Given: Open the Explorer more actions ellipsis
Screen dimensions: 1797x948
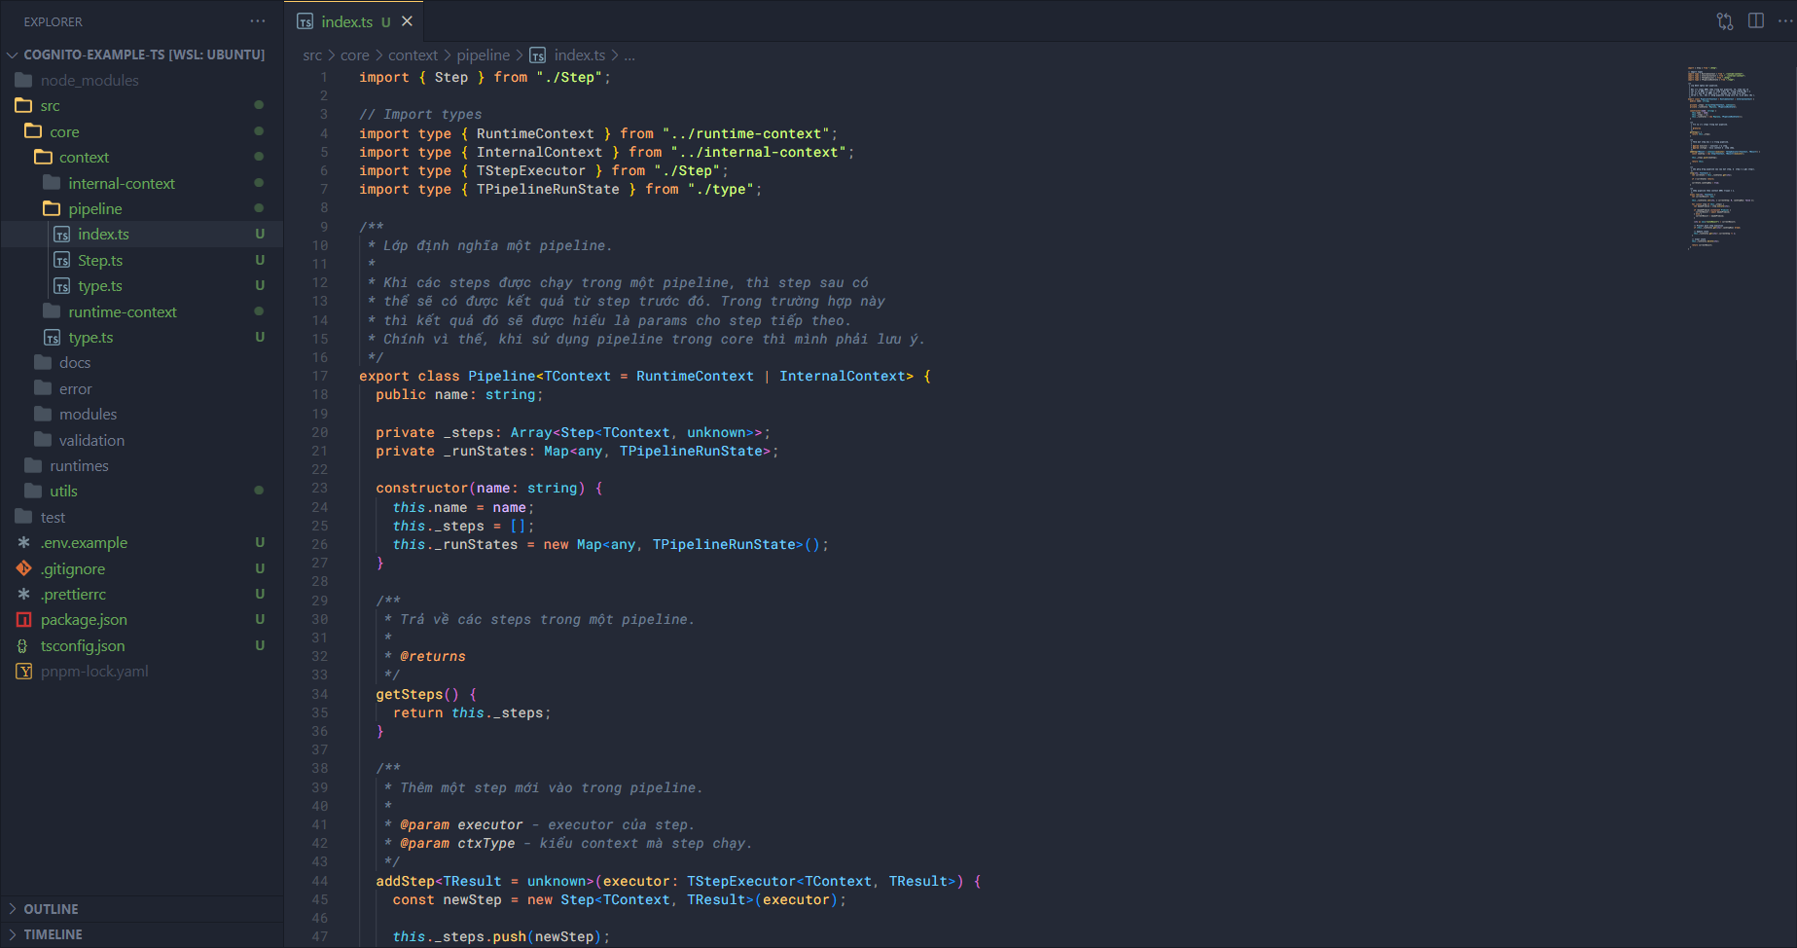Looking at the screenshot, I should pyautogui.click(x=257, y=21).
